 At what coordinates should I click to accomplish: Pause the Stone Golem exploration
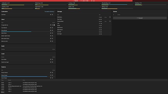(x=51, y=75)
